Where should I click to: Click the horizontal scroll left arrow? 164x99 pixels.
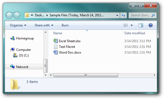pyautogui.click(x=51, y=75)
